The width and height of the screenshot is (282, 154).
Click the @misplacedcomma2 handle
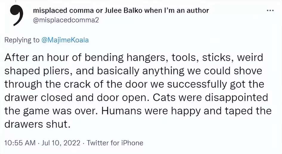click(x=66, y=20)
